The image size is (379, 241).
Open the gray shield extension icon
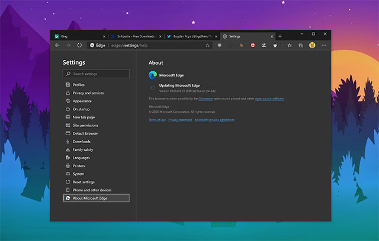pos(220,45)
